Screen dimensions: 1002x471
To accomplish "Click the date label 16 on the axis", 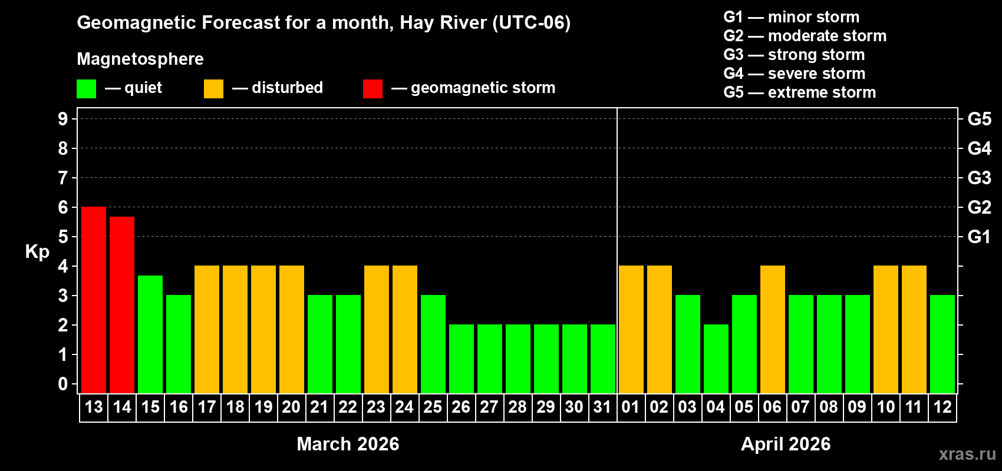I will 179,407.
